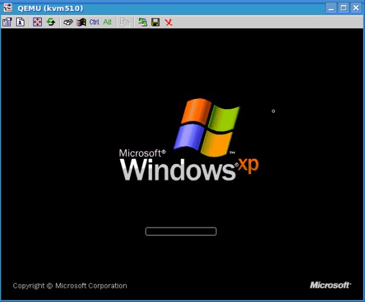365x302 pixels.
Task: Toggle the Alt key state
Action: pos(108,22)
